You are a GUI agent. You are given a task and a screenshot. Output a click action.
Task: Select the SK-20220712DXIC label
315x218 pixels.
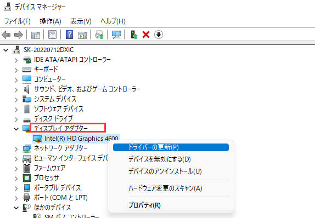coord(49,50)
